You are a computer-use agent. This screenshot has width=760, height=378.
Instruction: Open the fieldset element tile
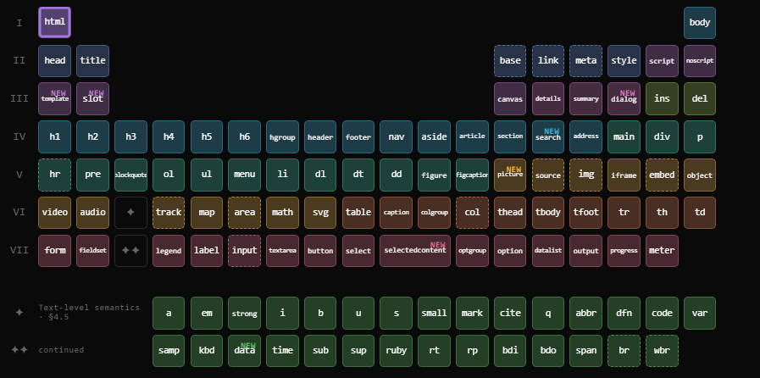92,251
